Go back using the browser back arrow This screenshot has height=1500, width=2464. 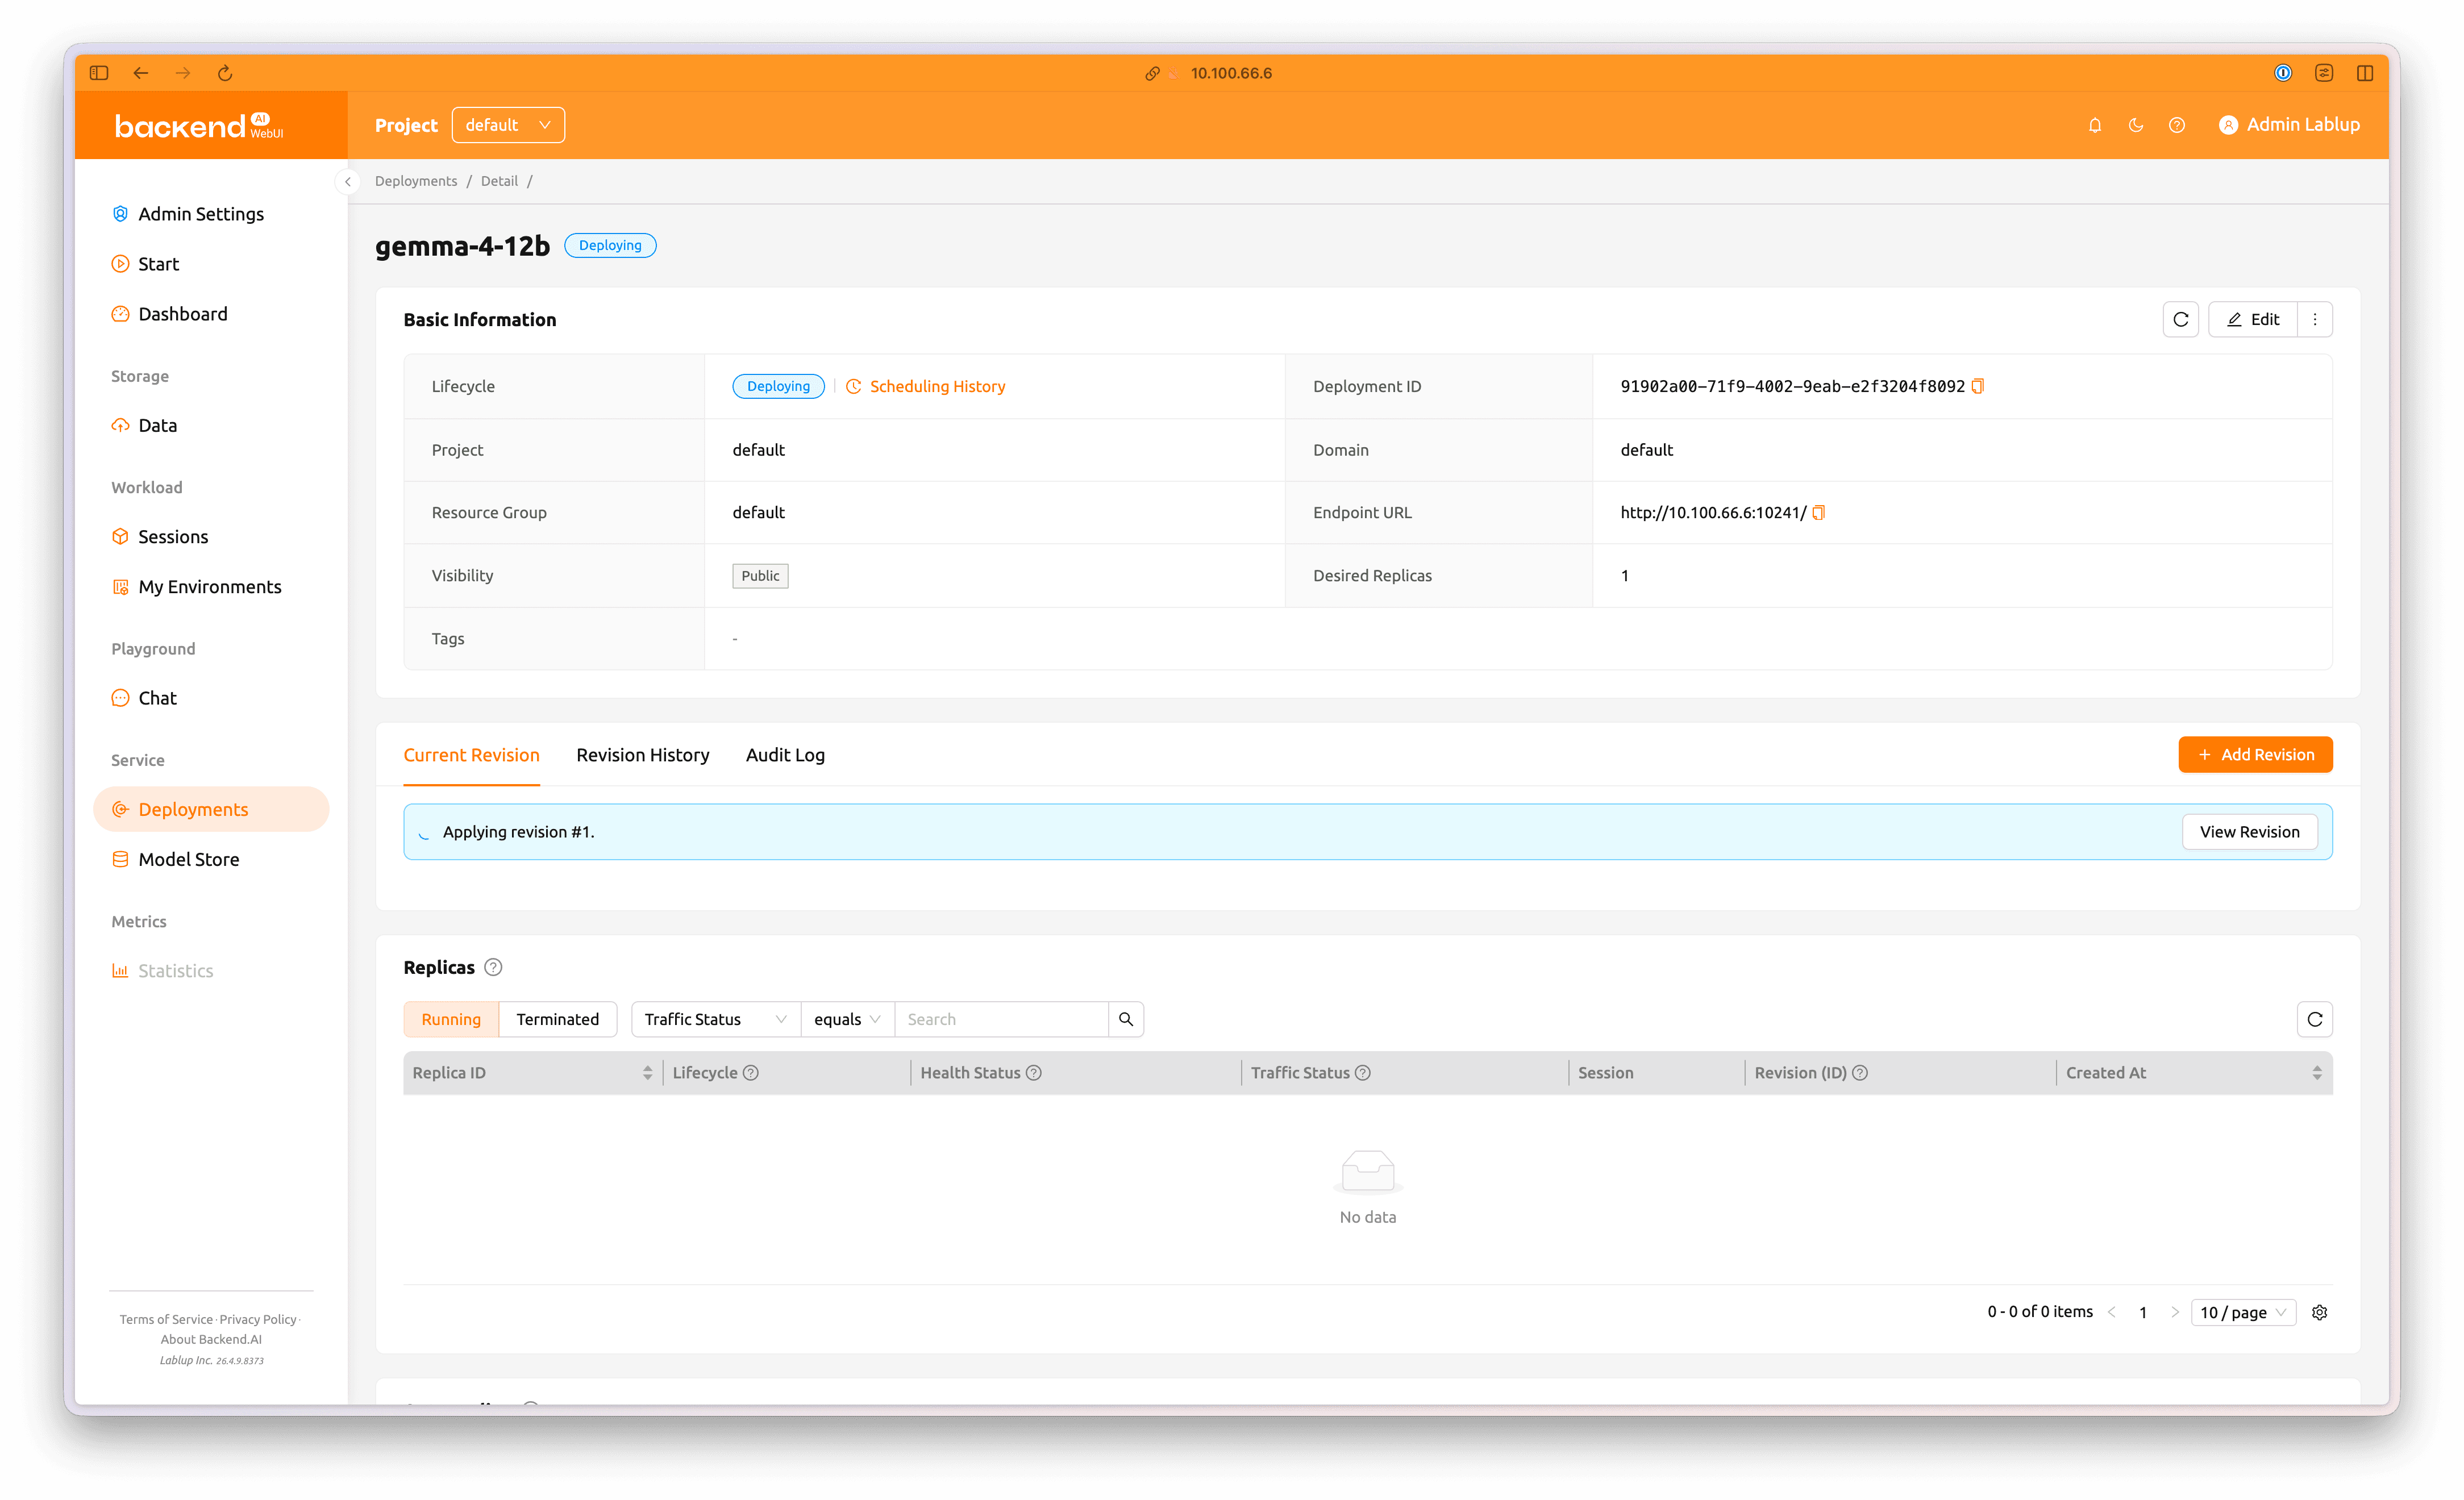(141, 73)
